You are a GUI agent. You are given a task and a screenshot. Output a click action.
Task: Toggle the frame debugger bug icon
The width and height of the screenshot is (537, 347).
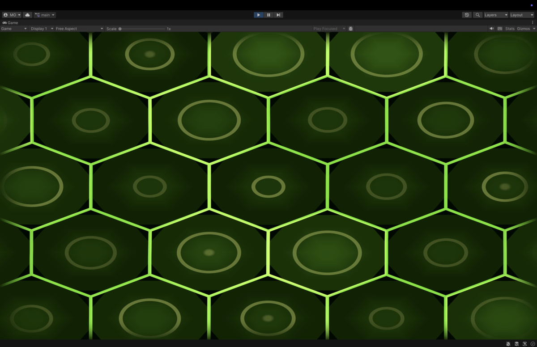(x=351, y=29)
